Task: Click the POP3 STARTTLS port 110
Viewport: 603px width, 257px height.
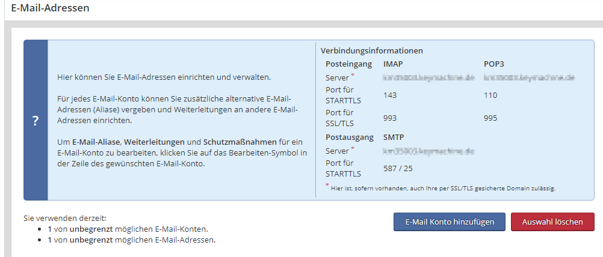Action: coord(490,95)
